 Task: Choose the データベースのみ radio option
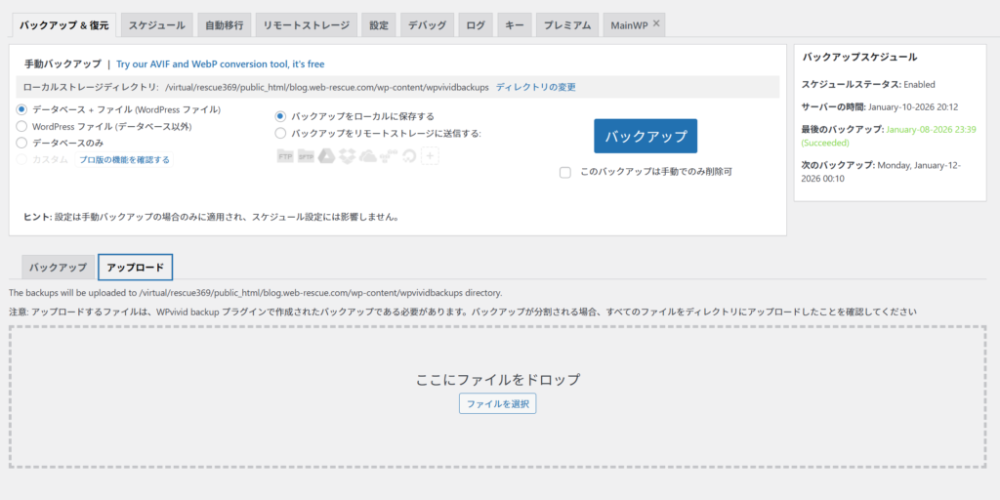click(x=22, y=143)
